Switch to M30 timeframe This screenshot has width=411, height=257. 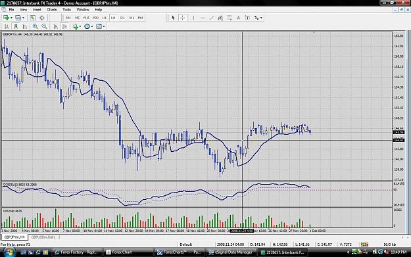coord(95,18)
